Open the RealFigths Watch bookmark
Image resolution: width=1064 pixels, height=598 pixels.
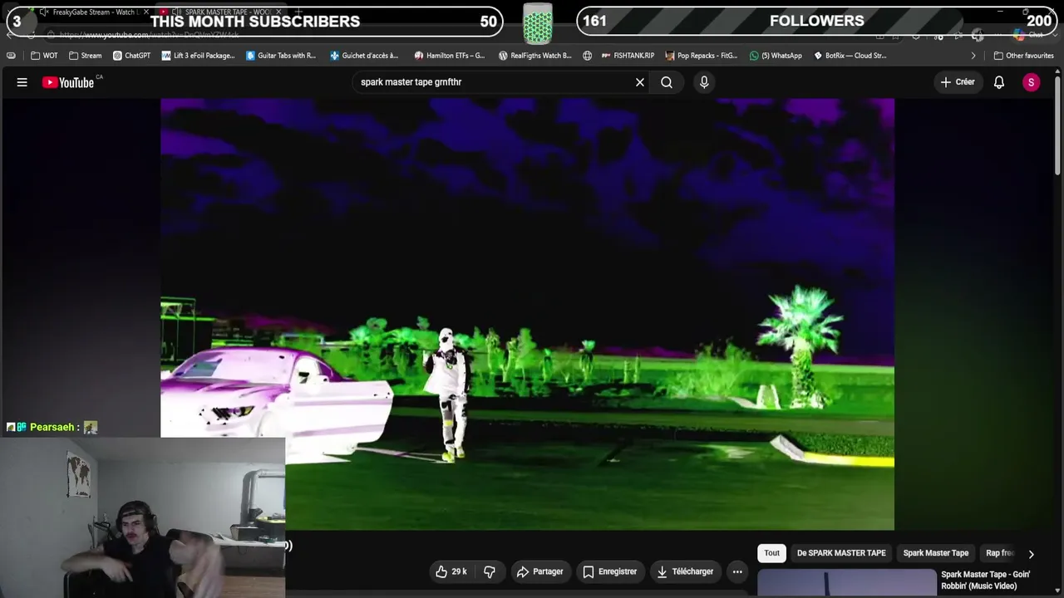[x=534, y=56]
